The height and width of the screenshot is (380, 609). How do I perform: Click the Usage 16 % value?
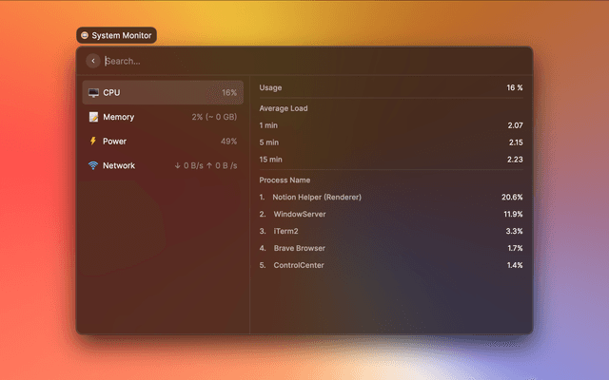click(514, 87)
